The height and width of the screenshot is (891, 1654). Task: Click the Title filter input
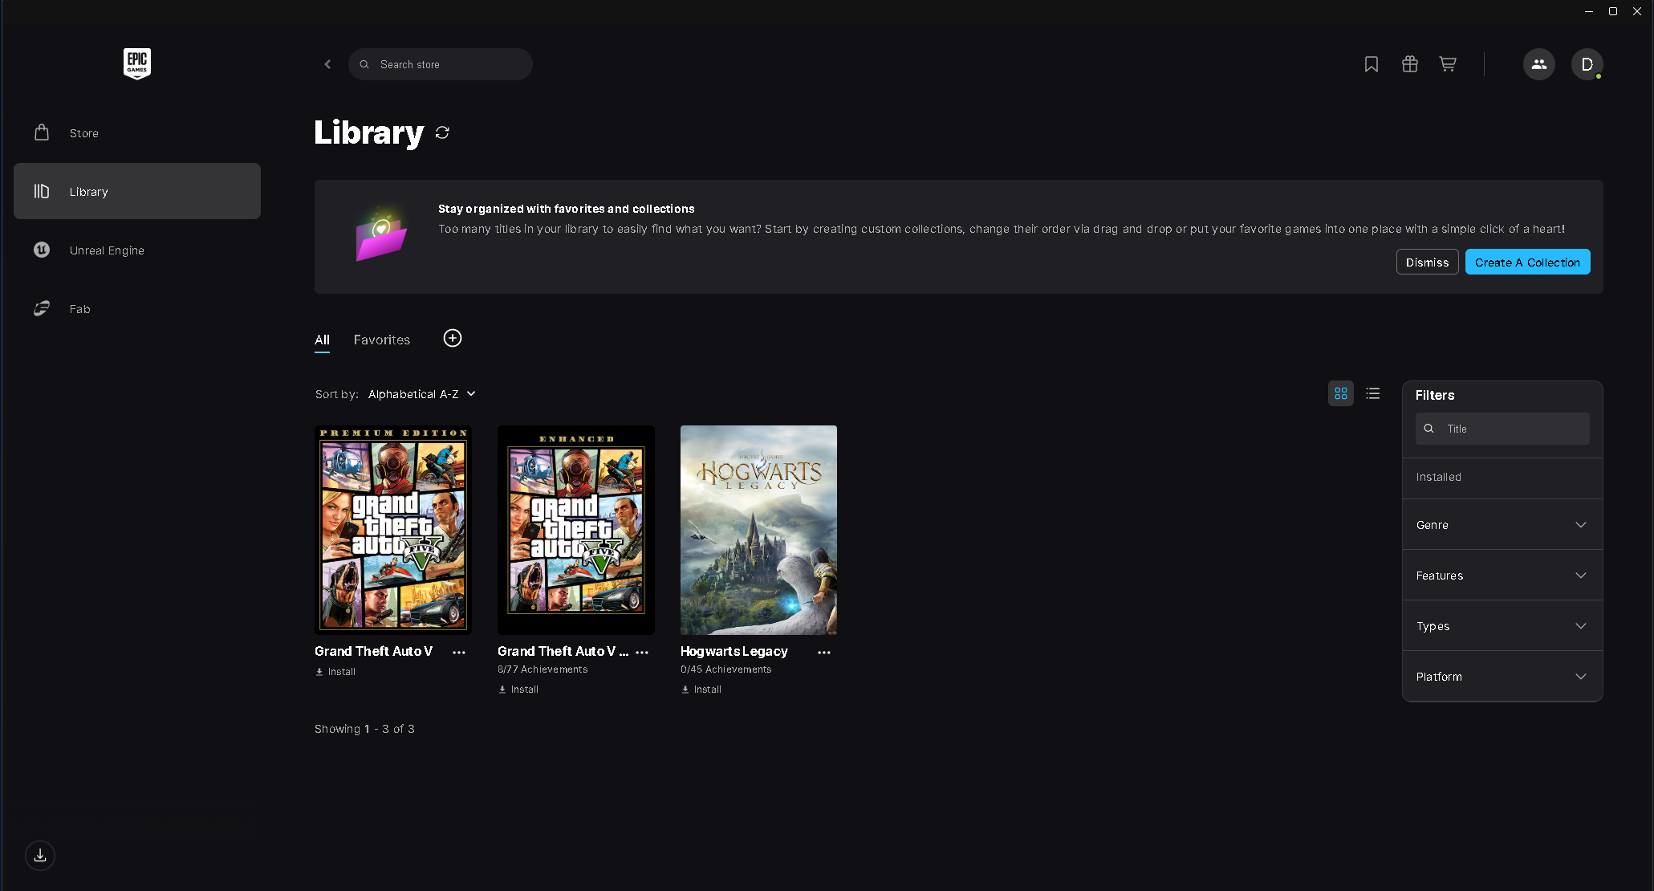(x=1502, y=429)
